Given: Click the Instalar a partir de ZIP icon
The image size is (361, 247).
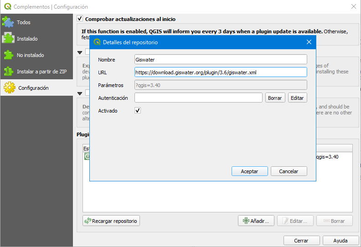Looking at the screenshot, I should (8, 72).
